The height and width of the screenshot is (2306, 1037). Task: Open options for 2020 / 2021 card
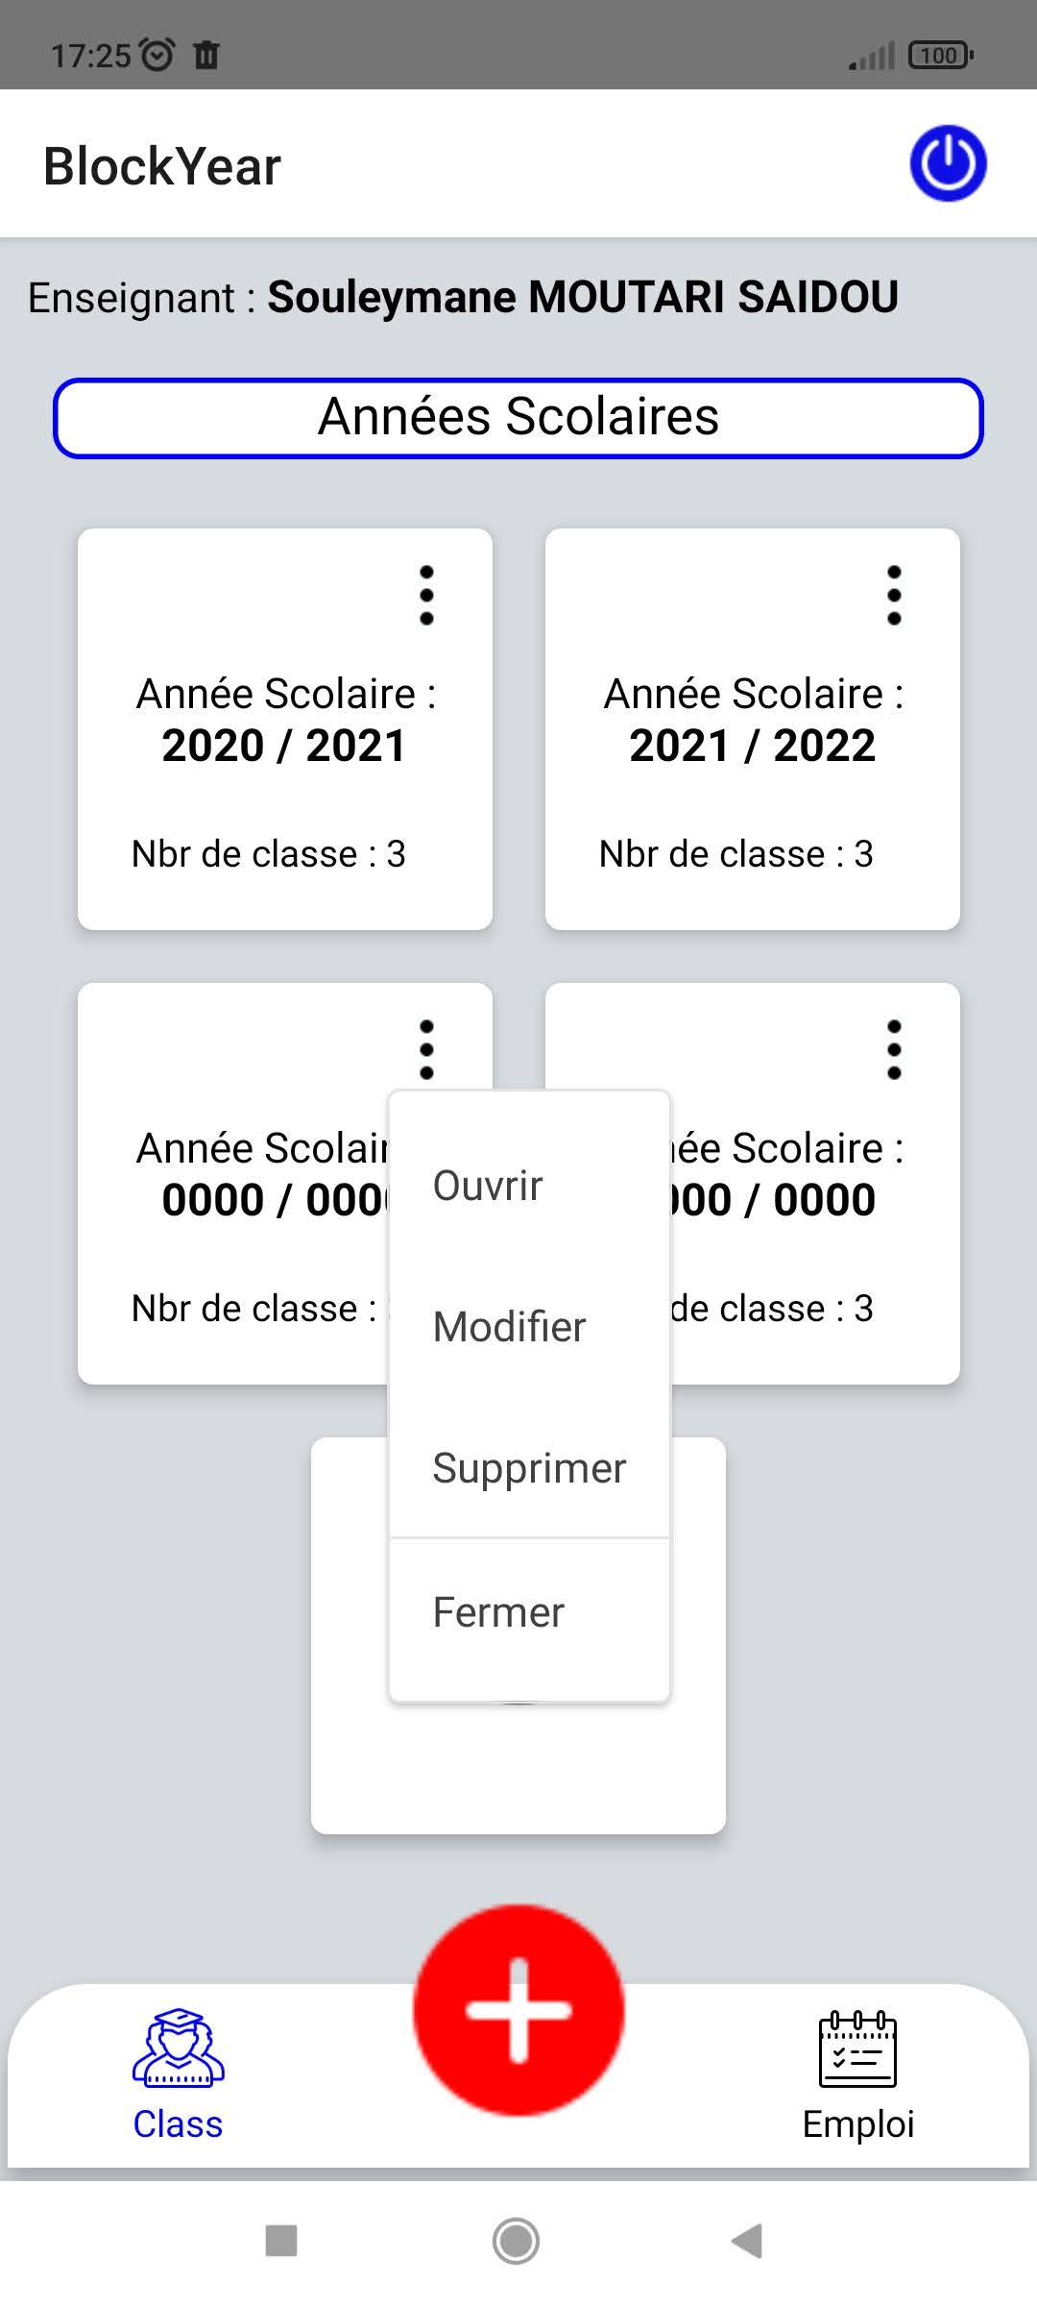pos(427,596)
